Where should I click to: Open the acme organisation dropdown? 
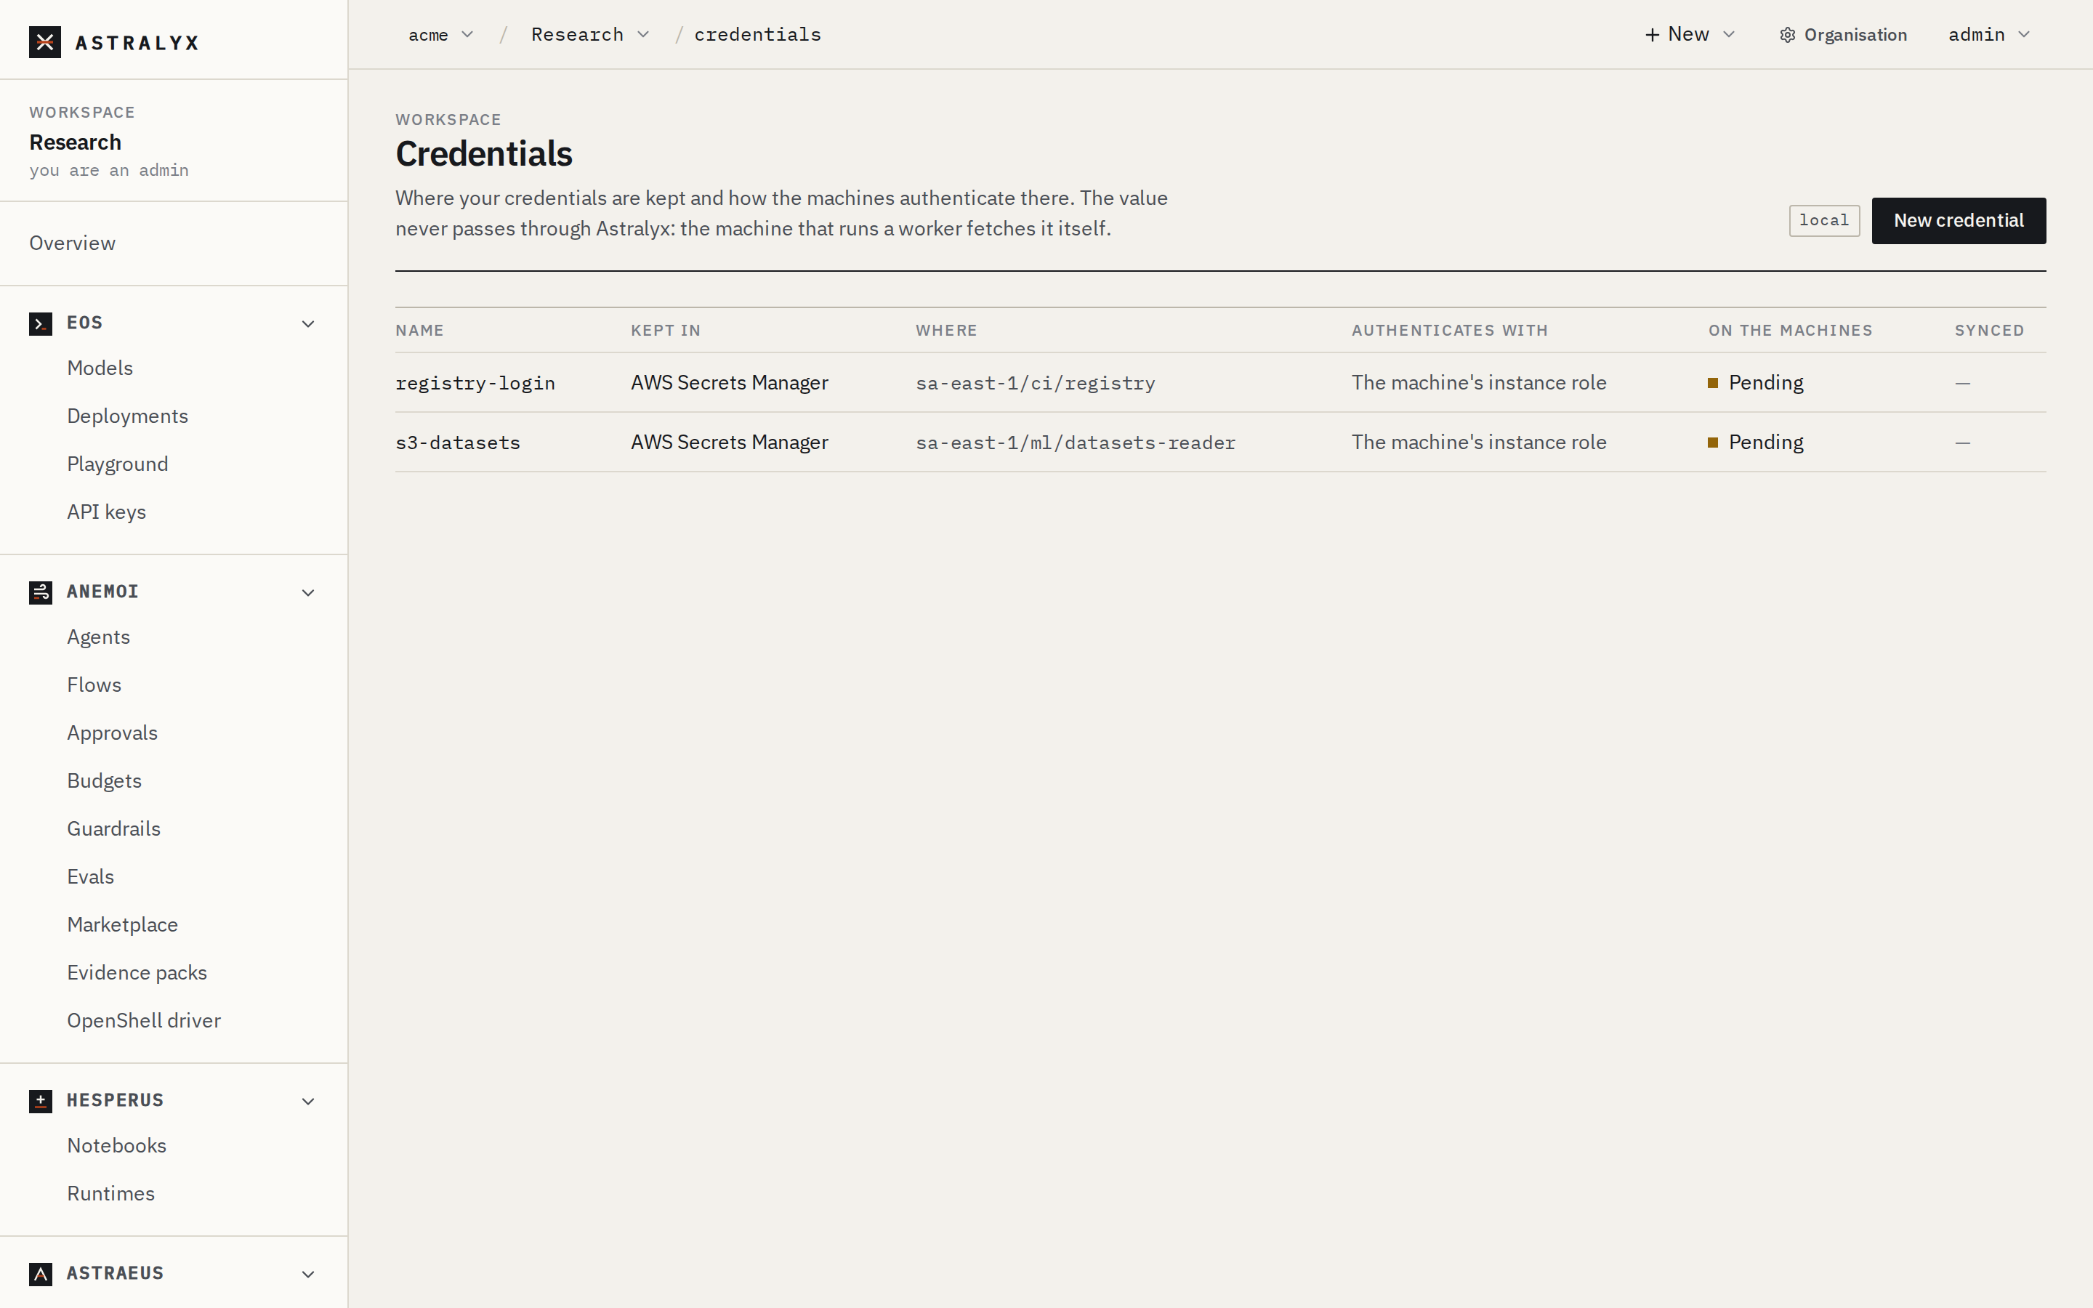click(441, 35)
